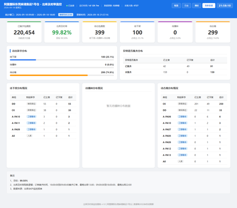Select the 100 待下架 summary card
237x208 pixels.
137,32
